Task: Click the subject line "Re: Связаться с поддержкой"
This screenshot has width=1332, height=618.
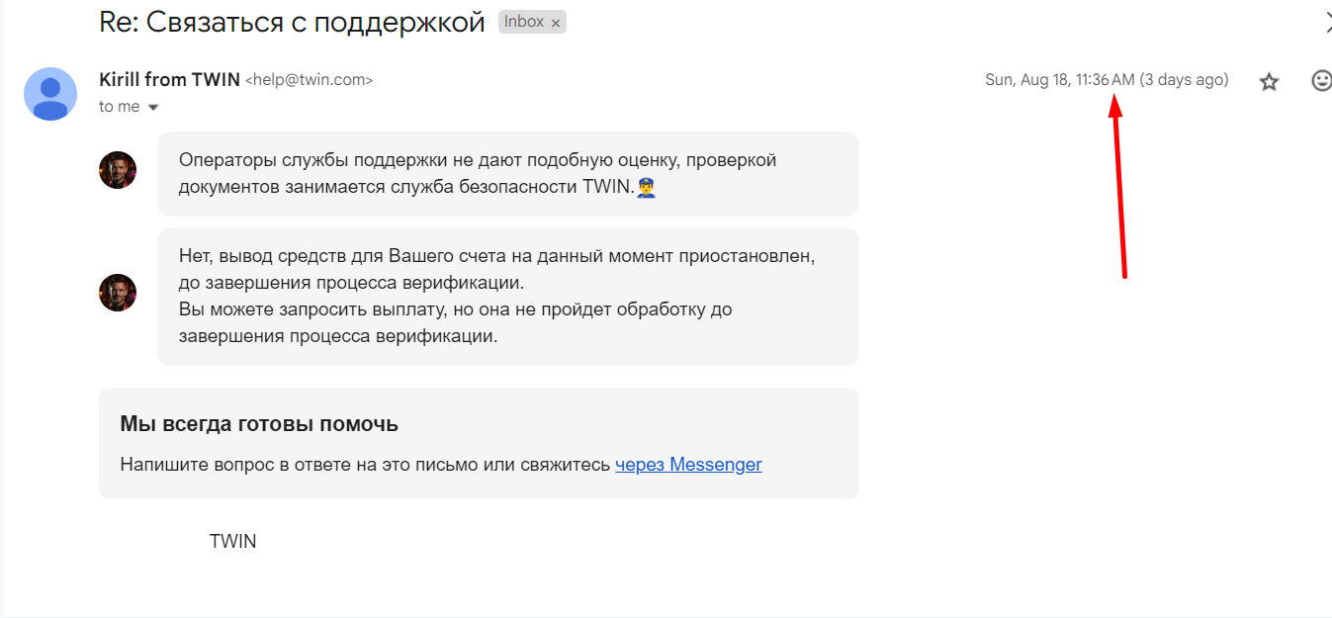Action: (x=292, y=23)
